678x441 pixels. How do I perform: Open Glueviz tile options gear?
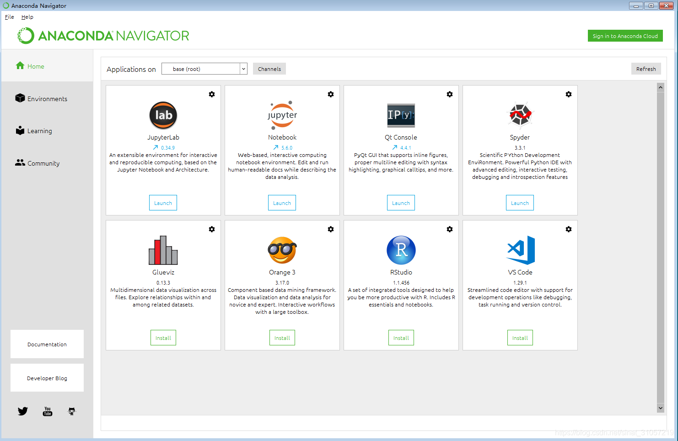point(212,229)
